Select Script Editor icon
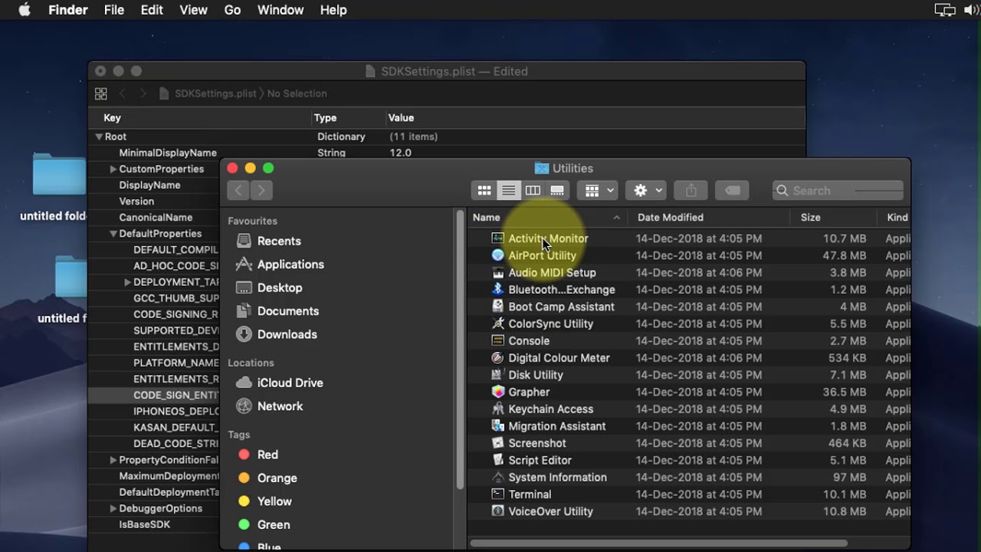This screenshot has width=981, height=552. pos(497,460)
